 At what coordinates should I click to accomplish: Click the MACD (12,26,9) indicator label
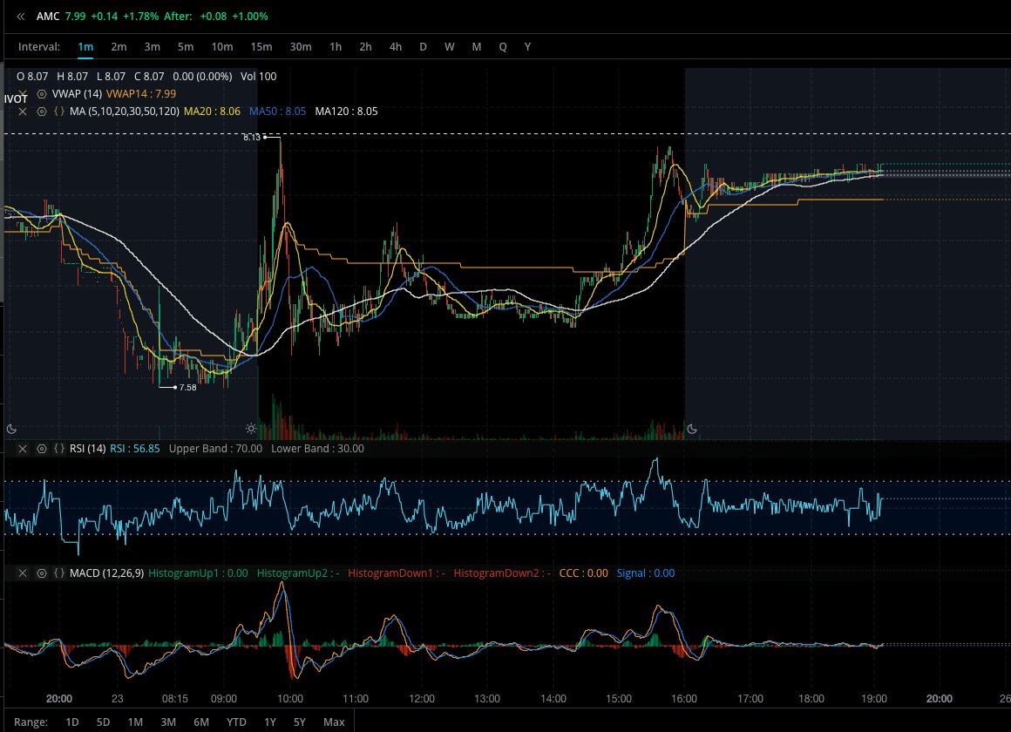pyautogui.click(x=107, y=573)
